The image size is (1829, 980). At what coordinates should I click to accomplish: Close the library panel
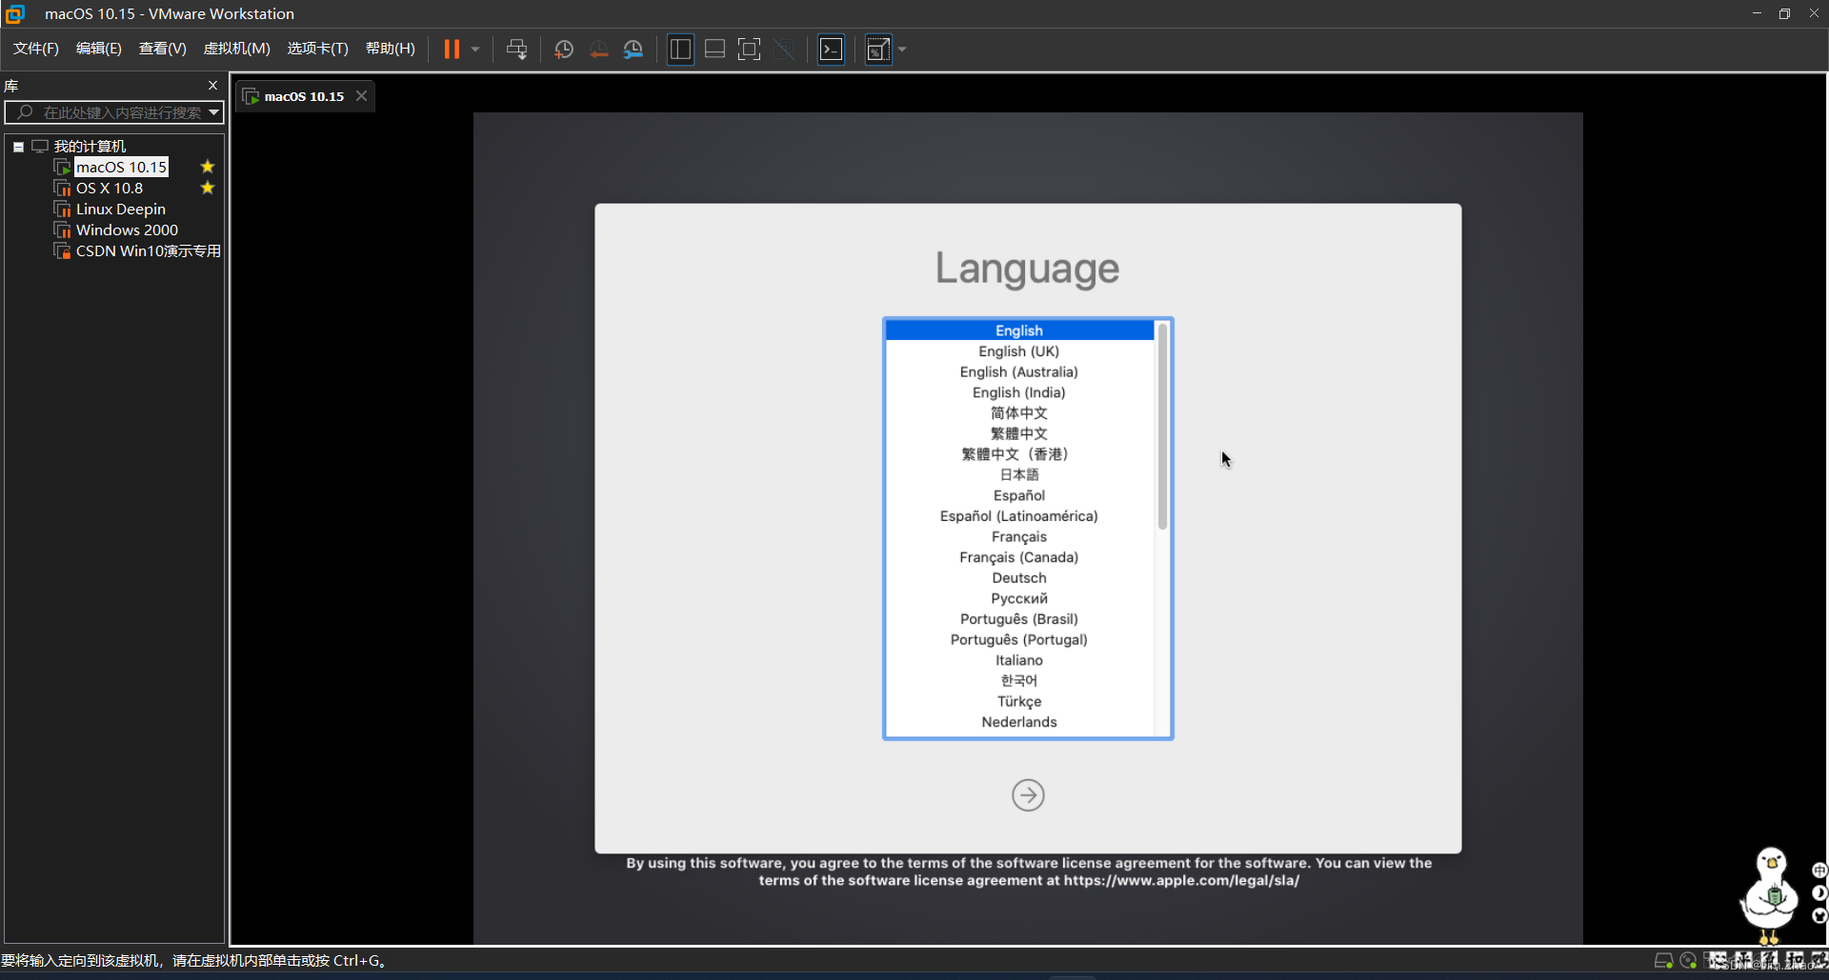(212, 86)
